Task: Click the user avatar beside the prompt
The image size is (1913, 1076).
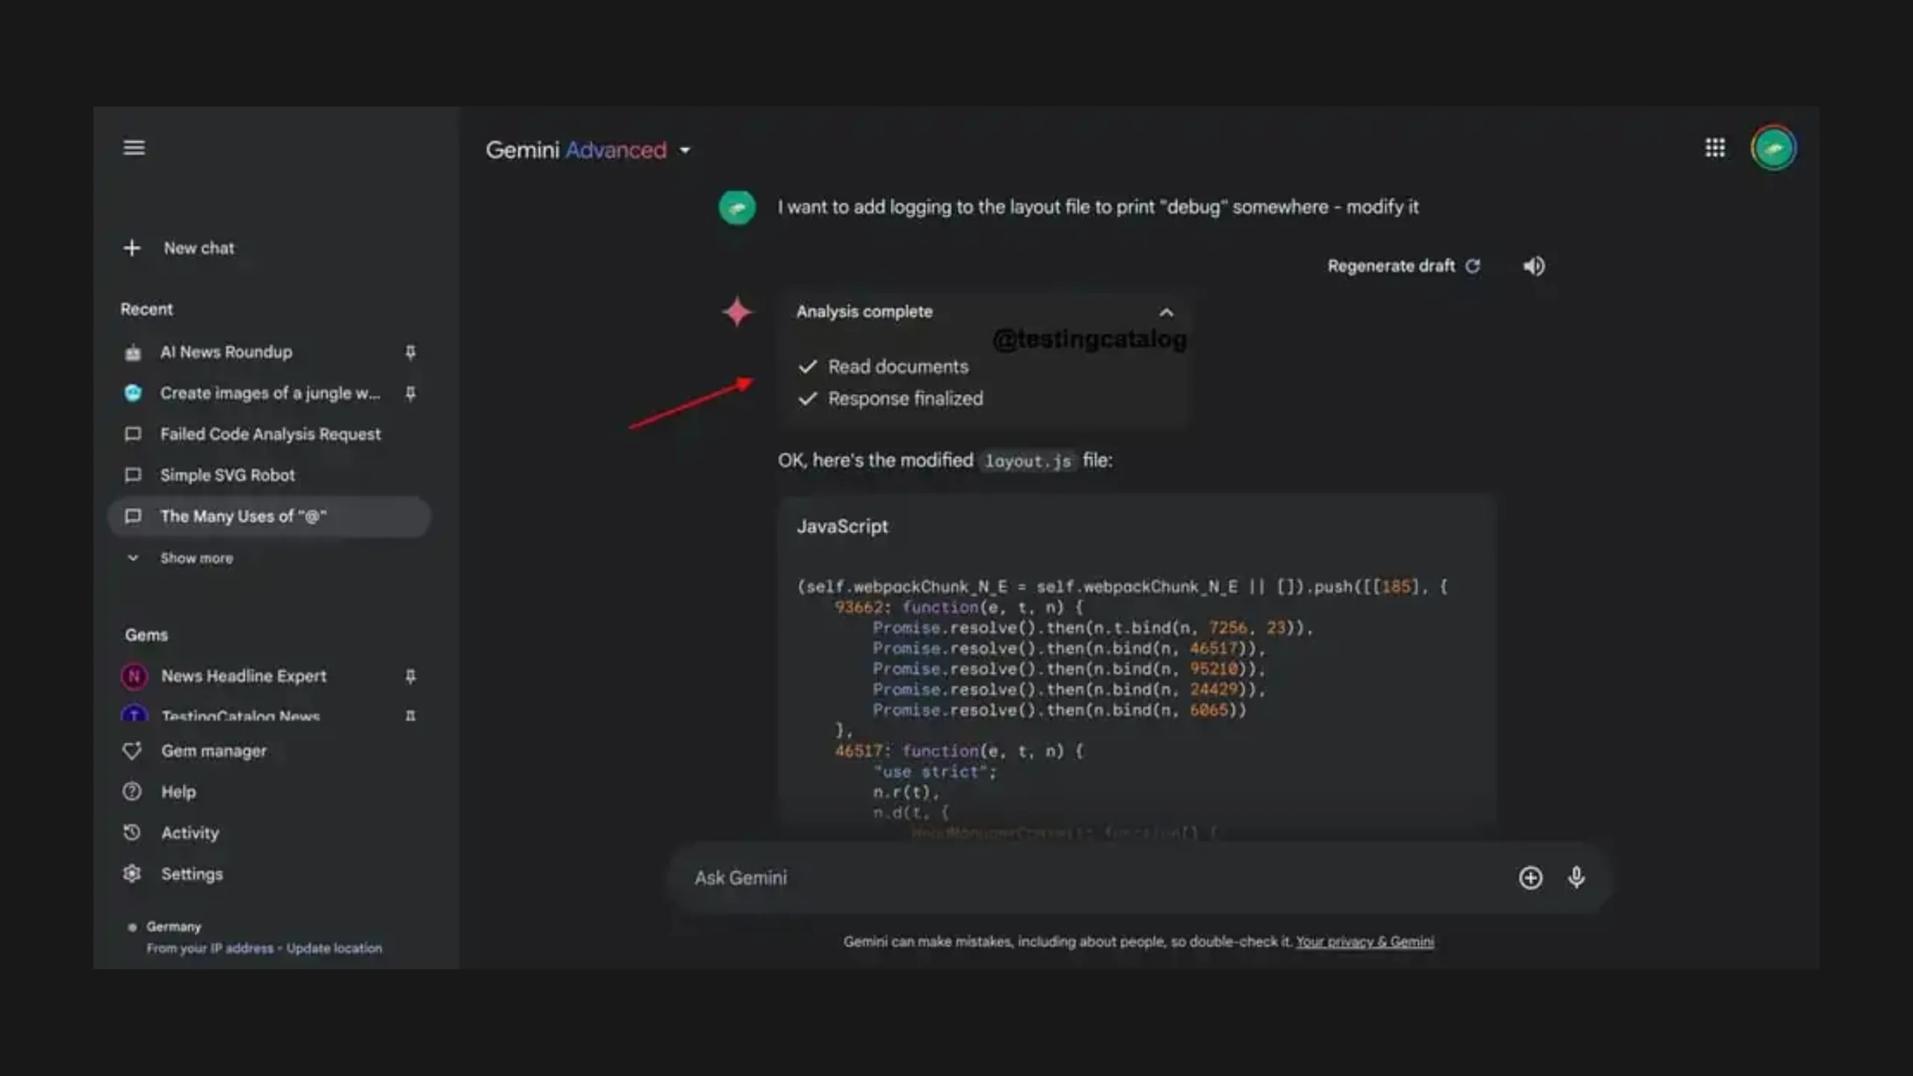Action: pos(737,207)
